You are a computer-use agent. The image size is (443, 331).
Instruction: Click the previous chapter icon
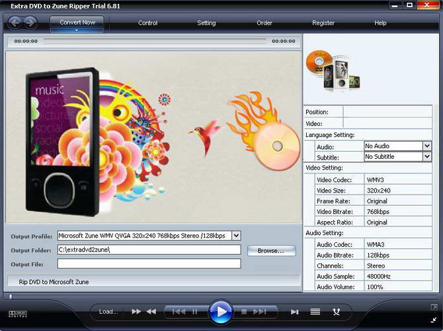tap(179, 312)
